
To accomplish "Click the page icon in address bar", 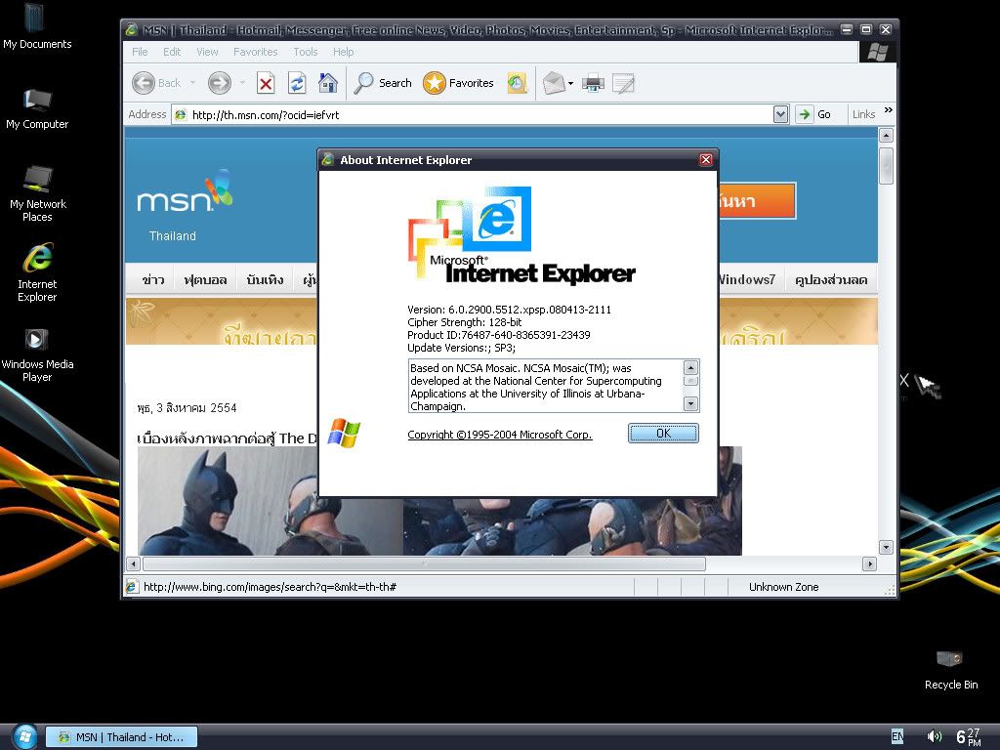I will point(181,115).
